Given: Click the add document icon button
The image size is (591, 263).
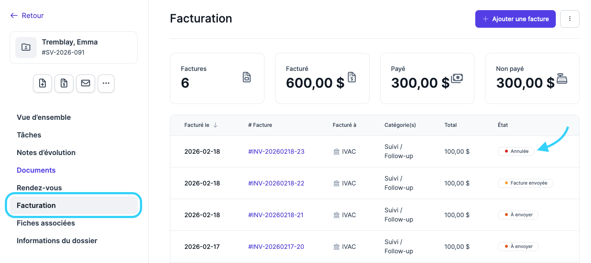Looking at the screenshot, I should tap(43, 83).
